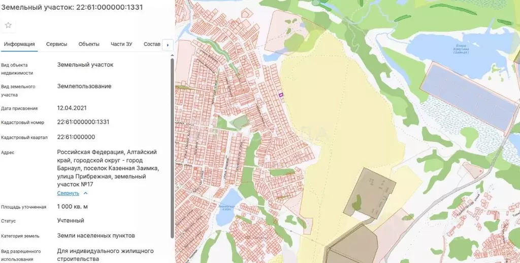
Task: Select the brown building polygon on map
Action: 371,193
